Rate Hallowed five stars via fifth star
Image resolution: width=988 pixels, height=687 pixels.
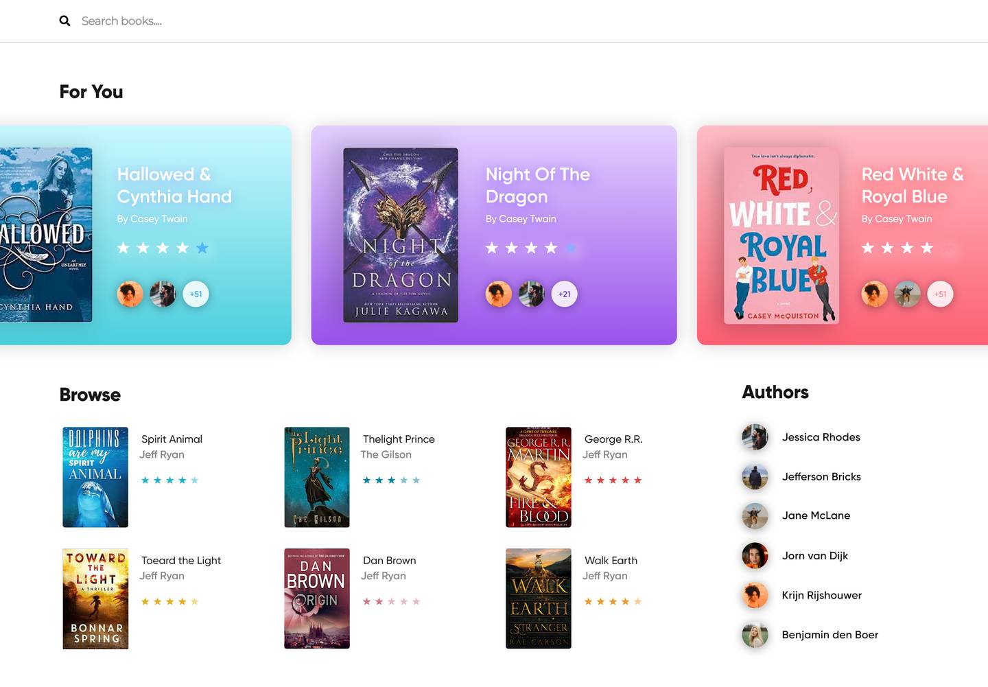(202, 248)
